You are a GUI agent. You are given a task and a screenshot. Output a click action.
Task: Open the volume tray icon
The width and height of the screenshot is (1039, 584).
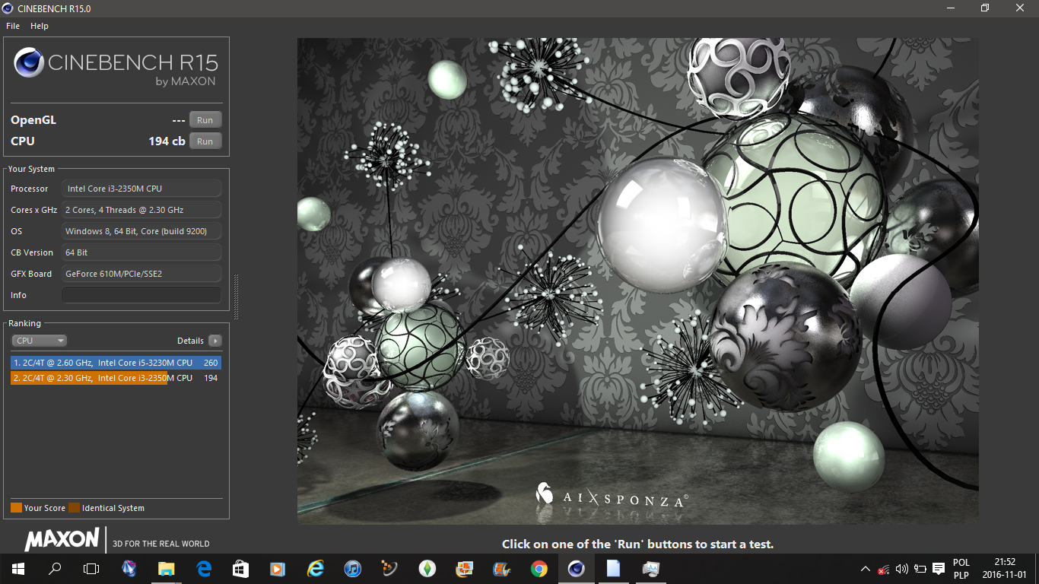tap(902, 569)
